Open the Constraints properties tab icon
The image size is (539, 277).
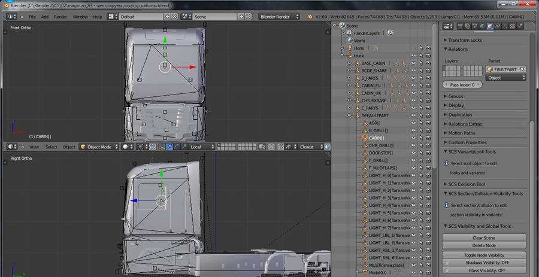pos(498,26)
